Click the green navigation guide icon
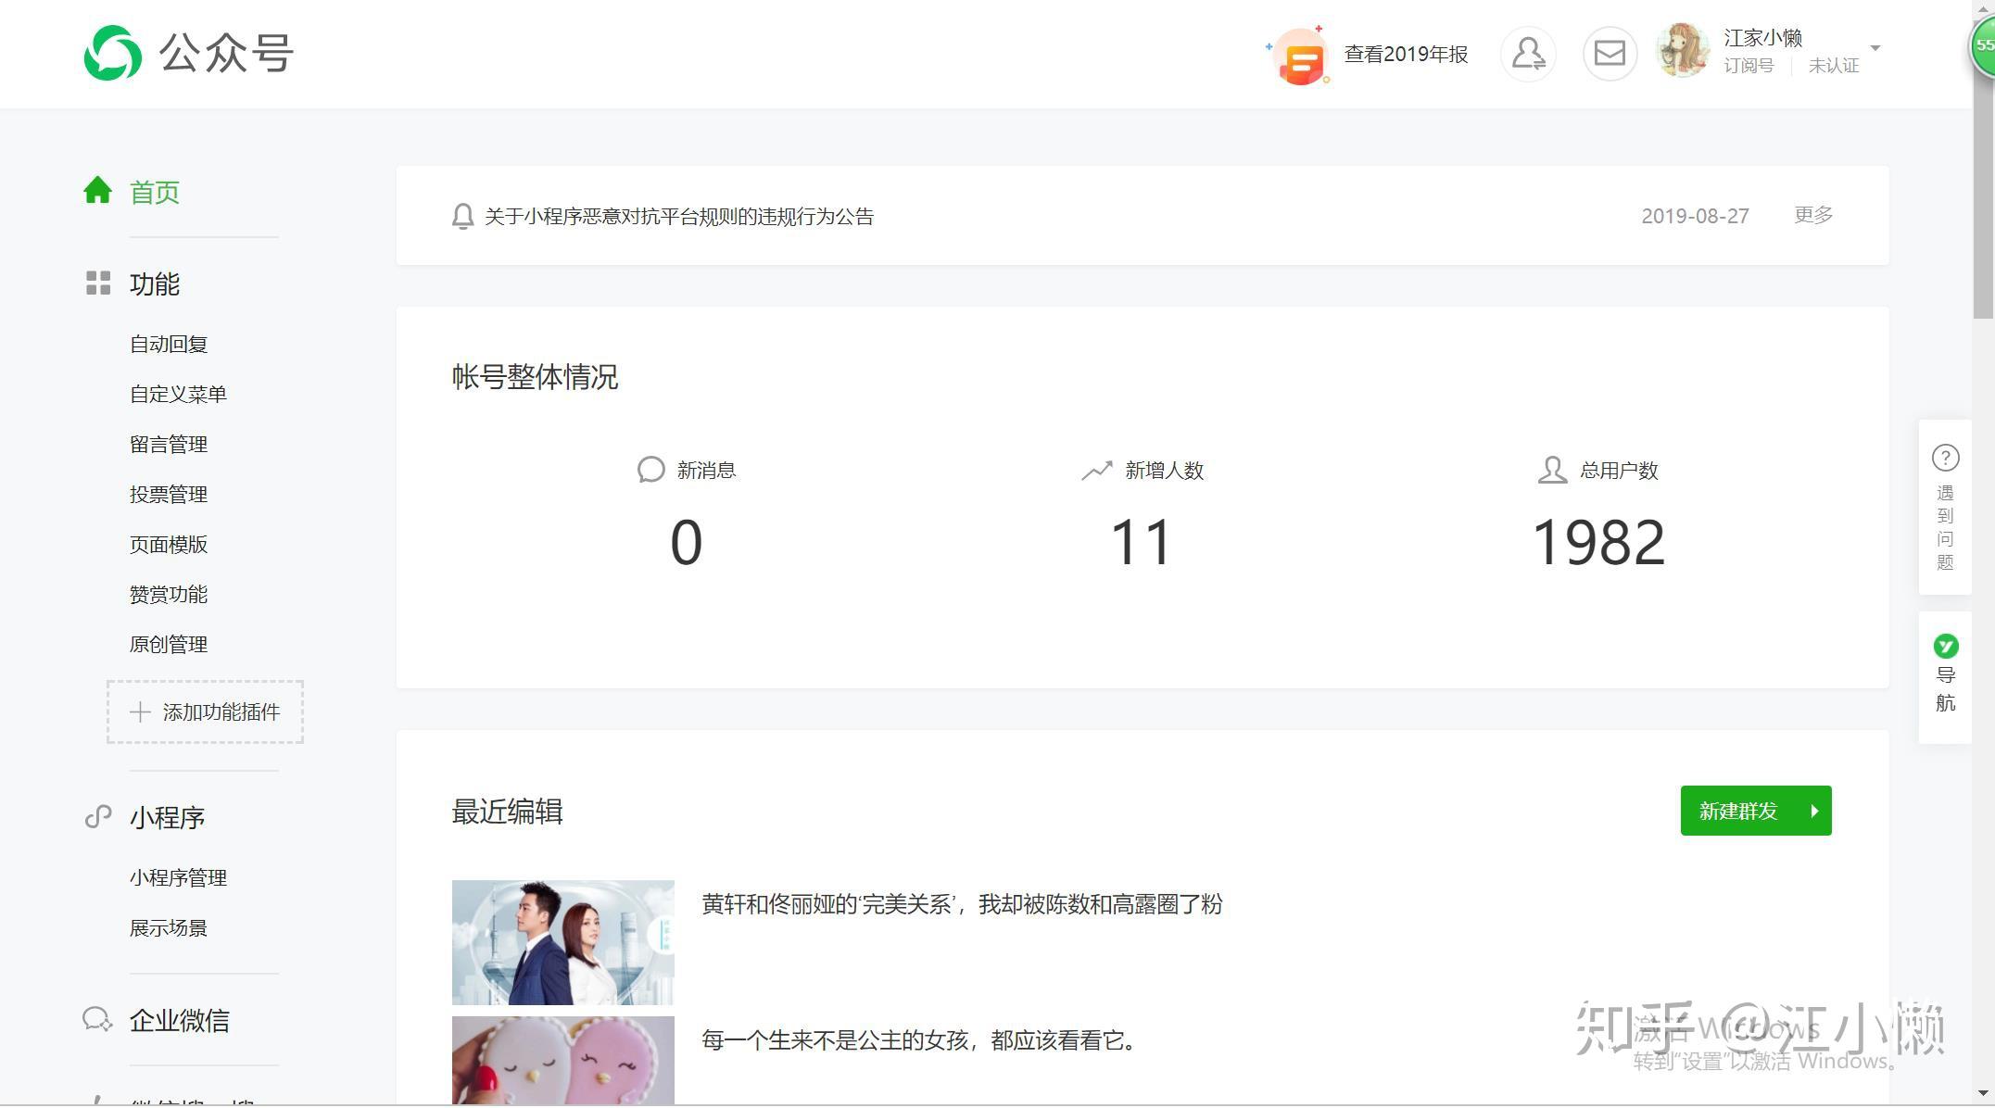Screen dimensions: 1995x1108 [x=1945, y=646]
